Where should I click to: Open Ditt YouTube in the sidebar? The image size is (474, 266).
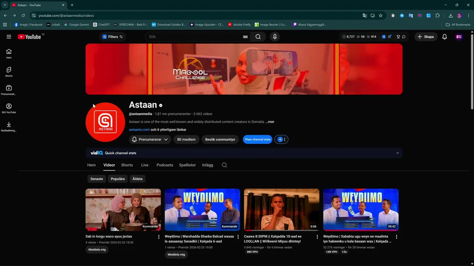9,108
